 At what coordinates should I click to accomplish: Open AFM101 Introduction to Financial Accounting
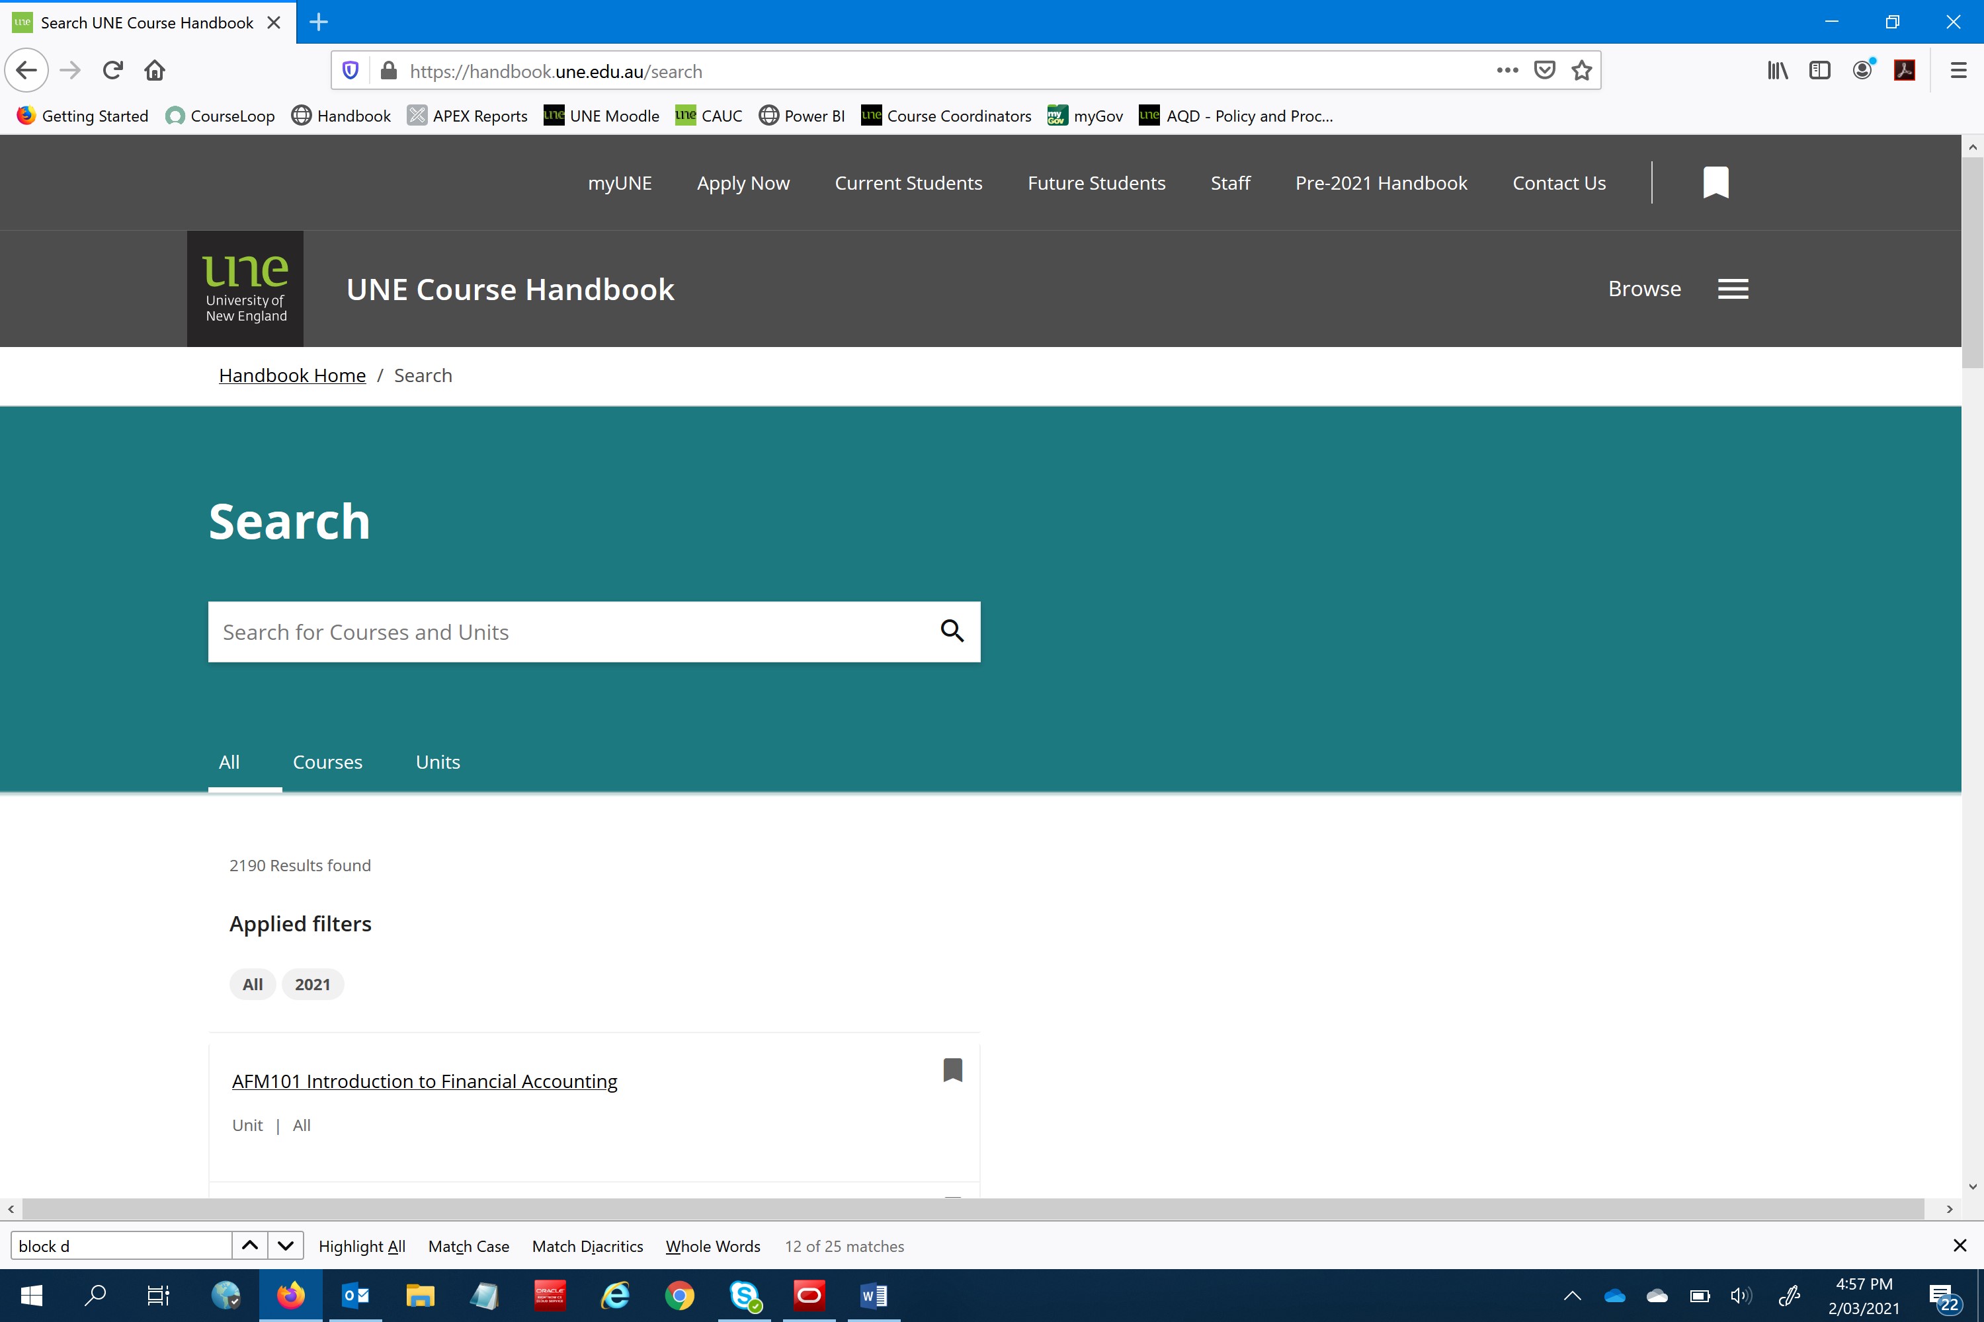(425, 1081)
